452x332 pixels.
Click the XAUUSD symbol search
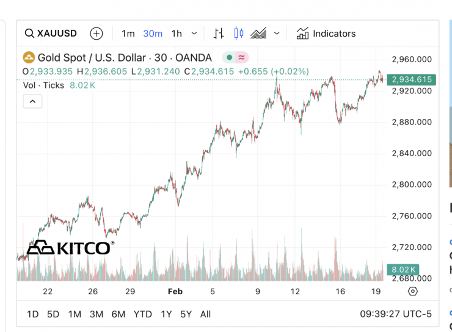[51, 34]
